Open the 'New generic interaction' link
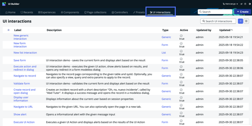 (x=21, y=37)
